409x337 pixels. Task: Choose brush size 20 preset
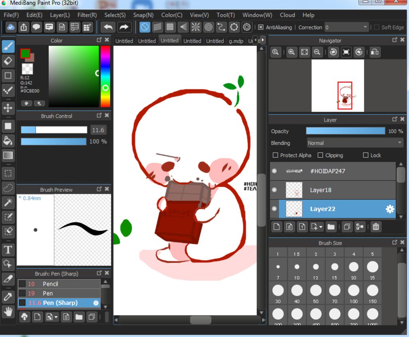[x=354, y=269]
